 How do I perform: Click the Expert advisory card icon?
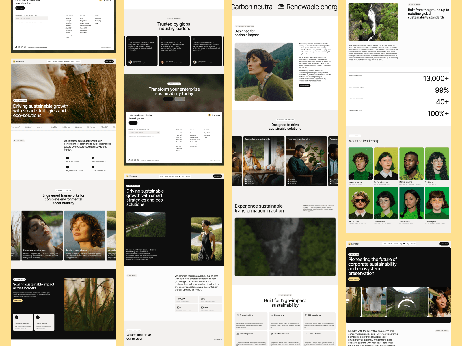306,334
